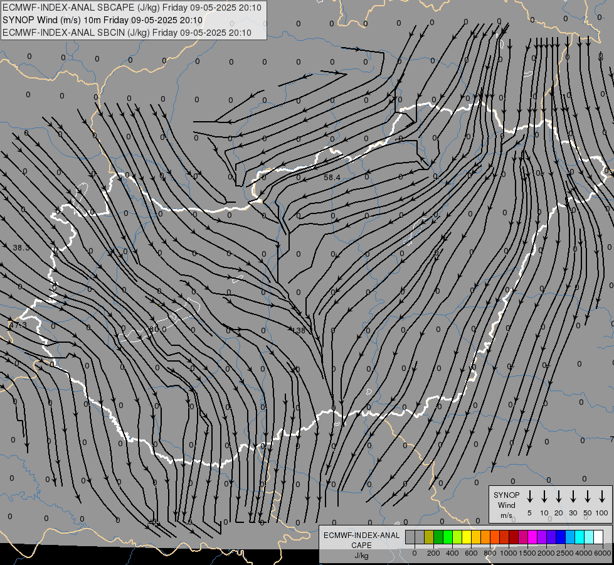This screenshot has height=565, width=614.
Task: Click the SYNOP Wind 10m title line
Action: pyautogui.click(x=103, y=20)
